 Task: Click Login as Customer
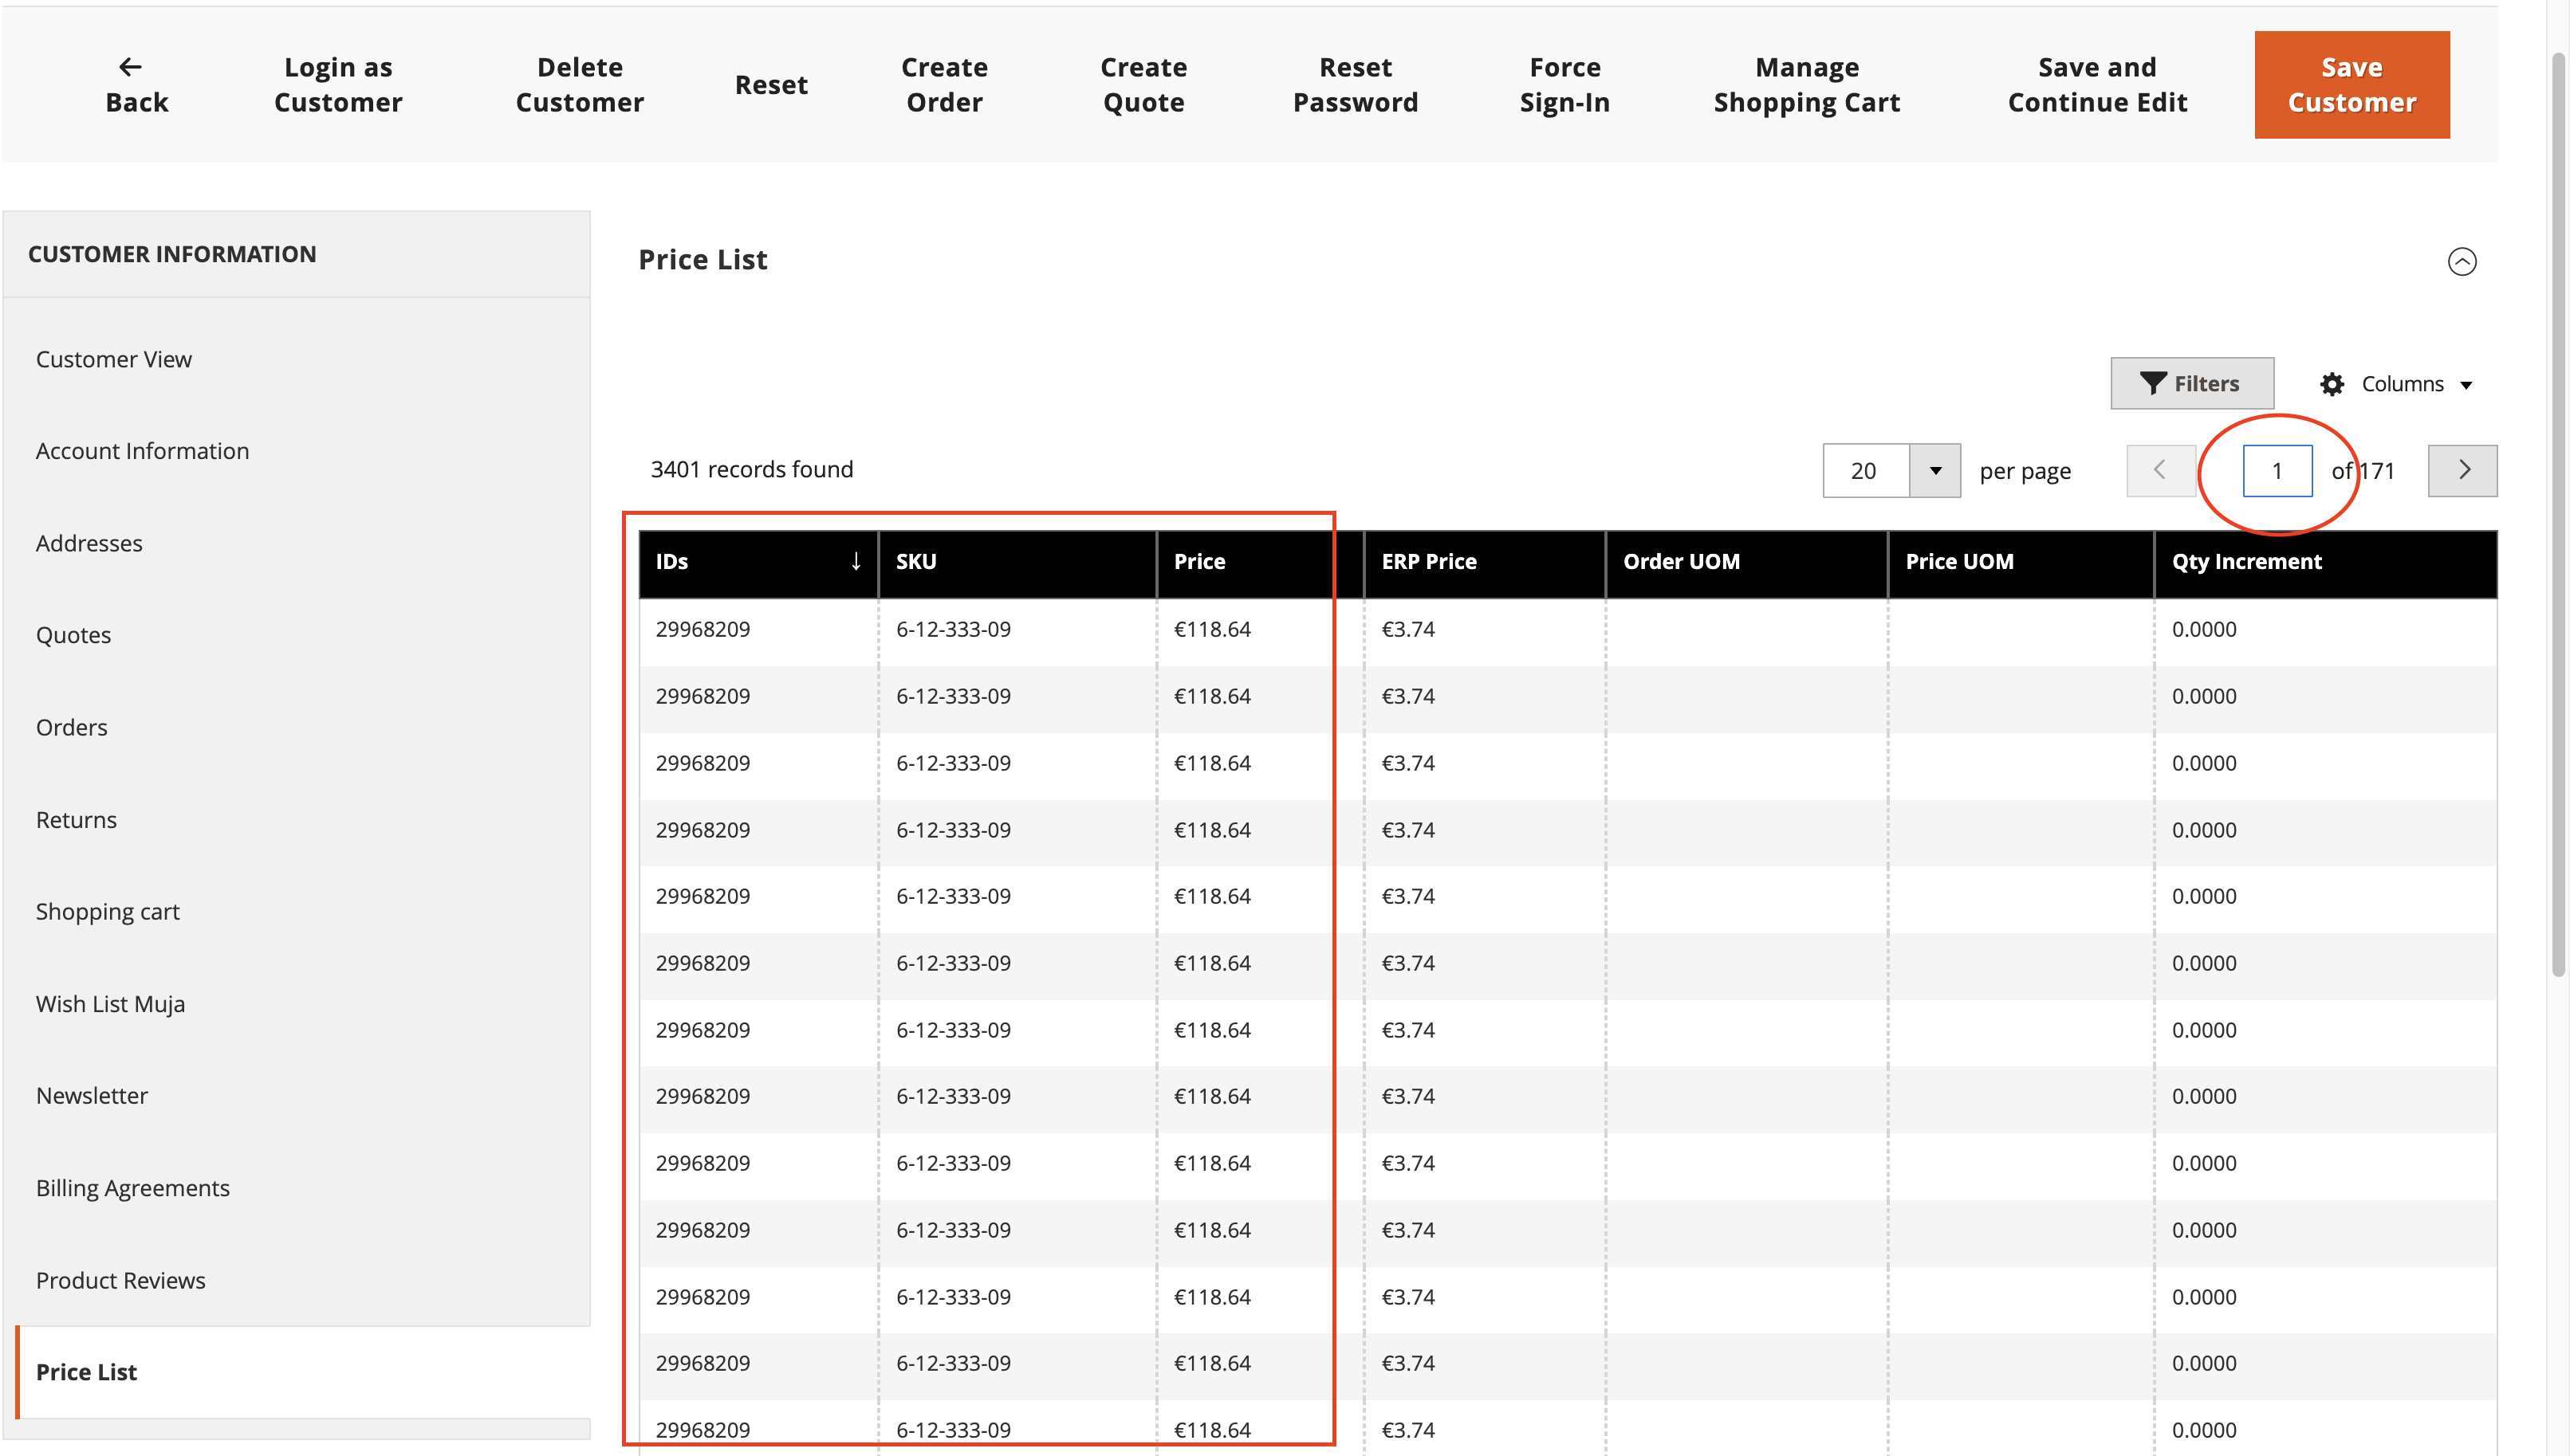pos(338,85)
